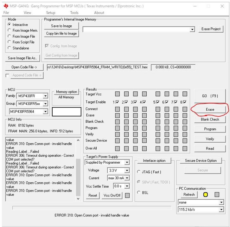The image size is (230, 227).
Task: Click the Program button
Action: 210,129
